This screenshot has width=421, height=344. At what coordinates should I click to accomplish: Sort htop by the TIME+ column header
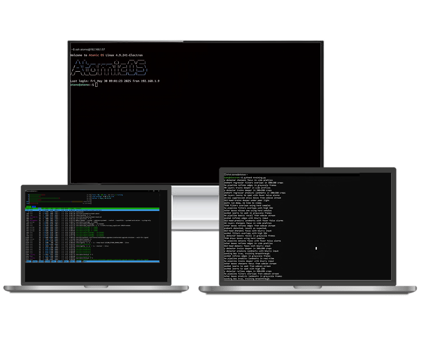click(72, 208)
